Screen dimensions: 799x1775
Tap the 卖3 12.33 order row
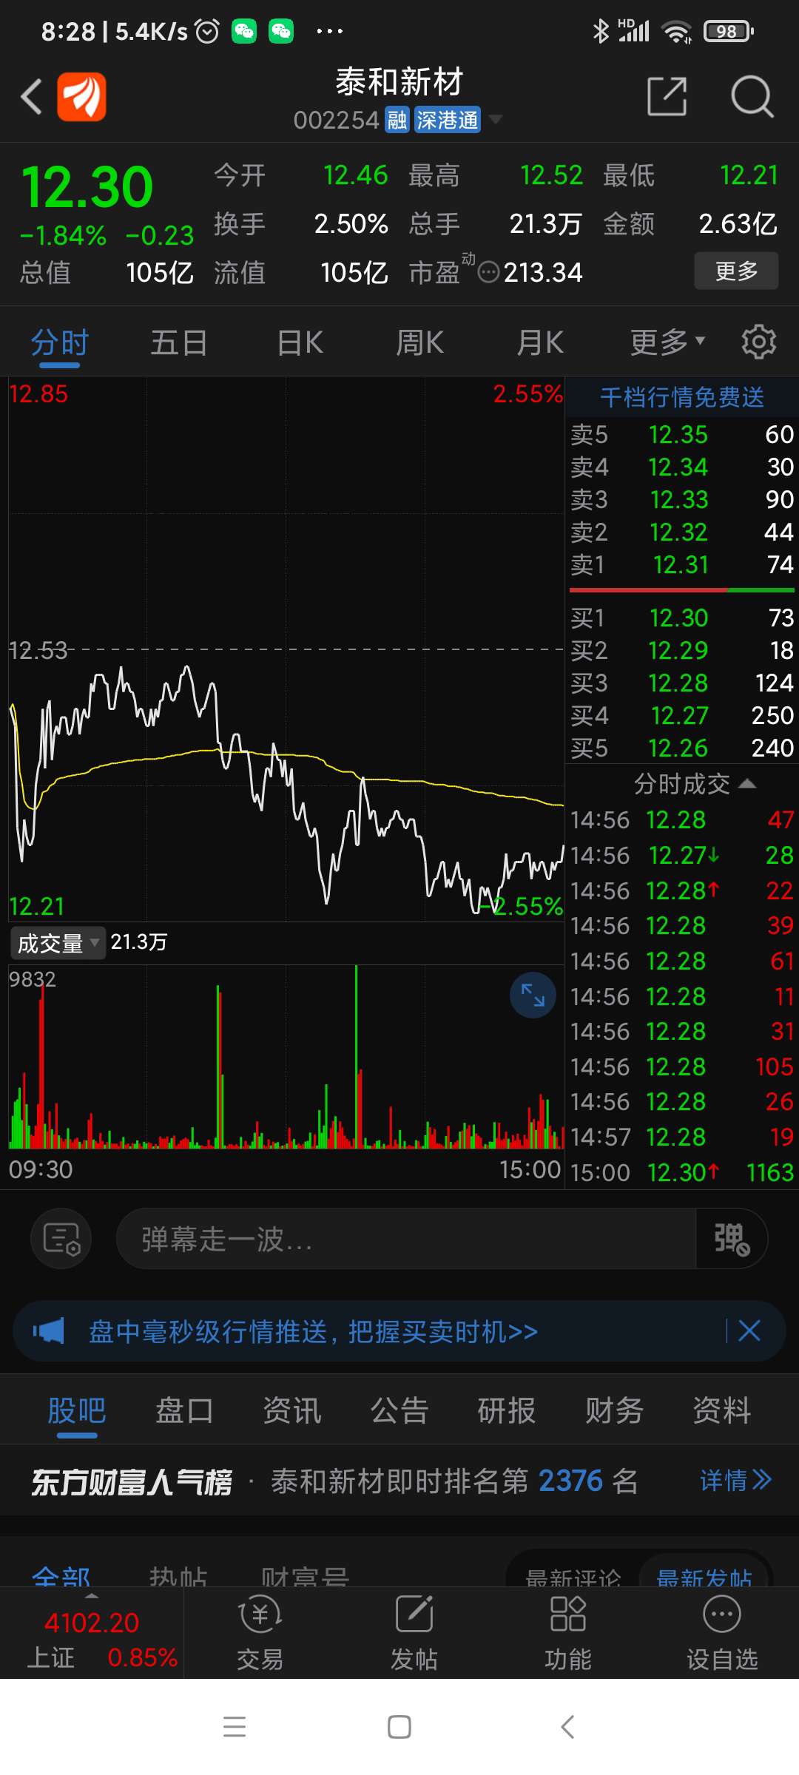coord(682,500)
